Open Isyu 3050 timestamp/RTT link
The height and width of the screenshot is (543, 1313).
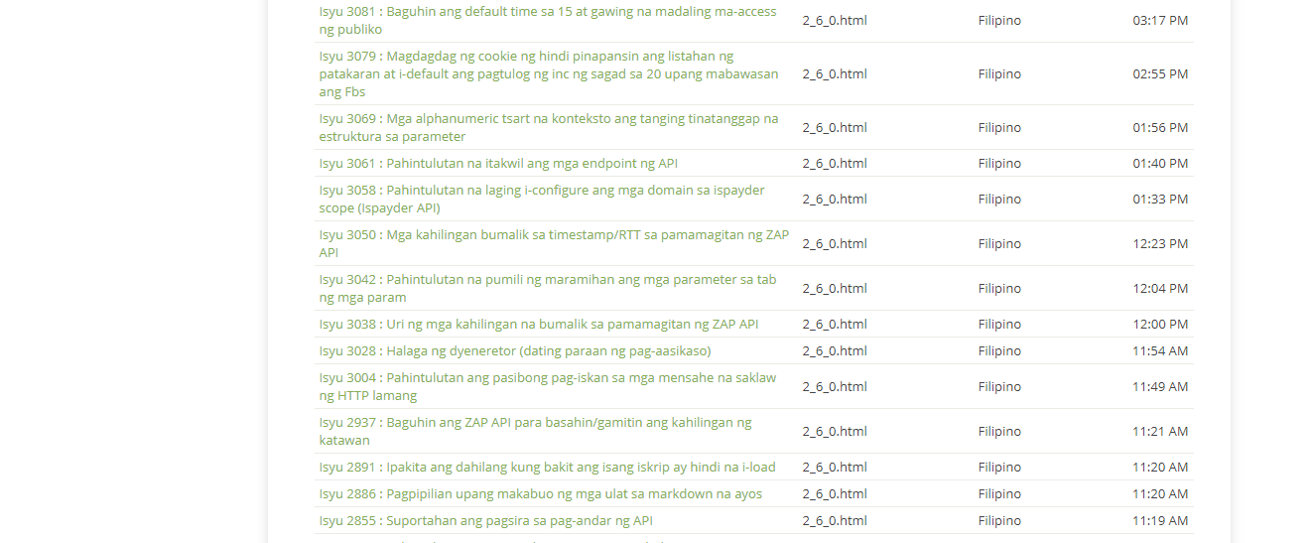point(554,243)
